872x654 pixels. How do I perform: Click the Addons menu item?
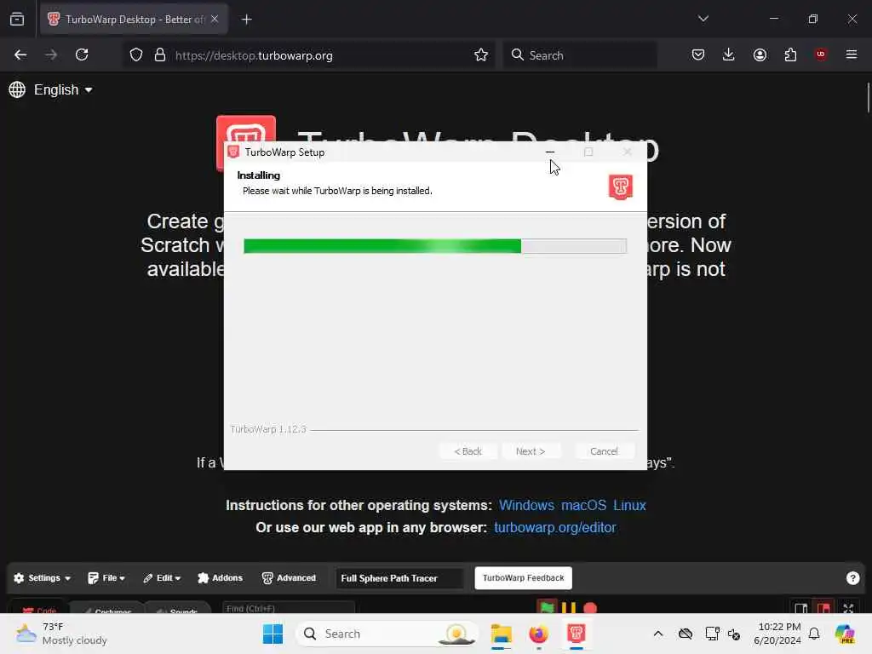click(x=221, y=578)
